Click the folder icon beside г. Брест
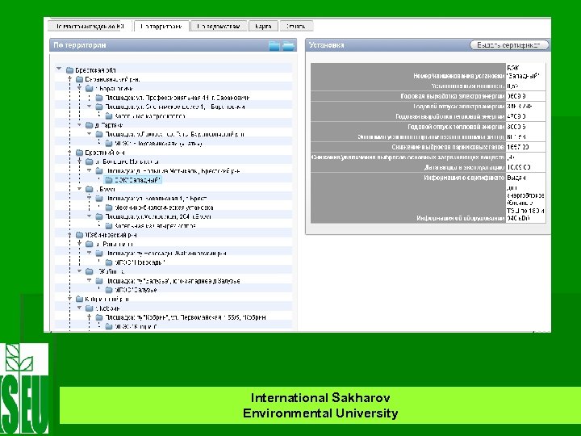Screen dimensions: 581x436 (90, 189)
